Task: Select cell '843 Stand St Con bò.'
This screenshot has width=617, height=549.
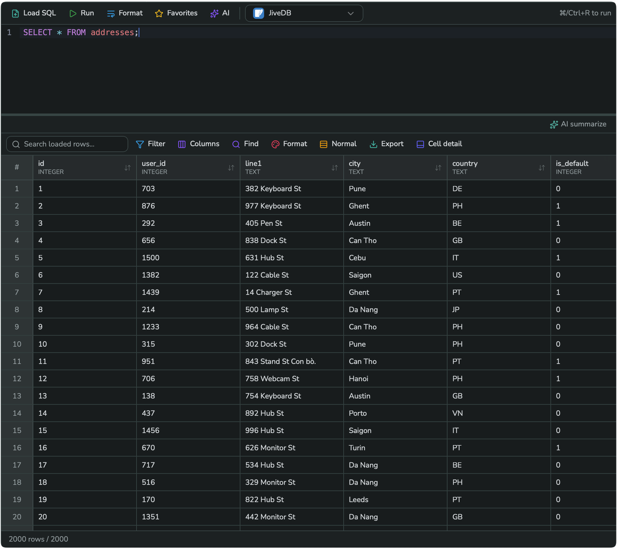Action: pyautogui.click(x=292, y=361)
